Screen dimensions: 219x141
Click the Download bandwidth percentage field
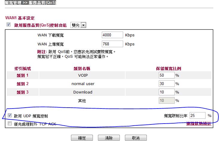(167, 92)
